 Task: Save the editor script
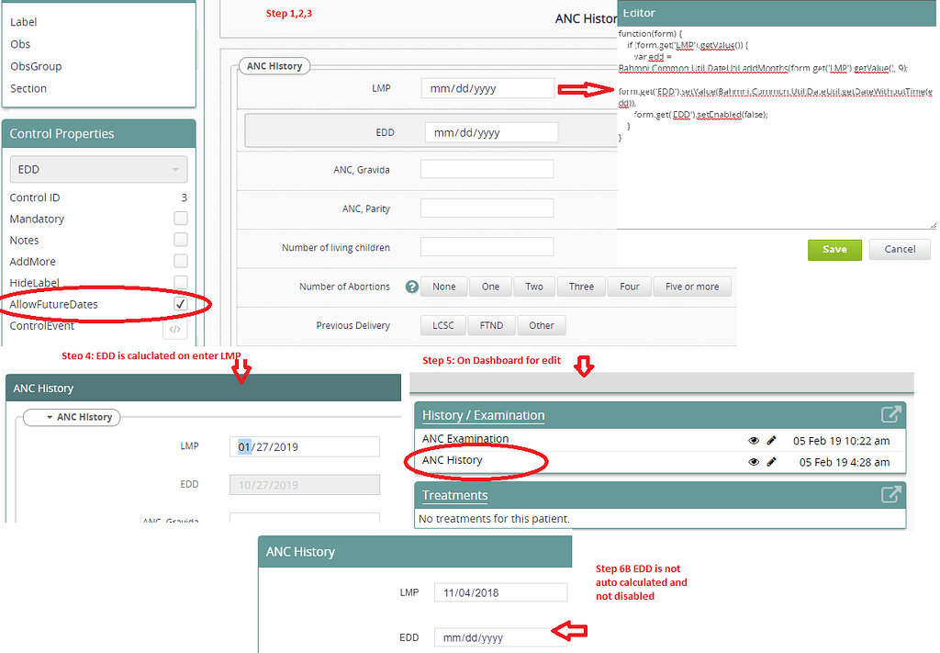pyautogui.click(x=834, y=249)
